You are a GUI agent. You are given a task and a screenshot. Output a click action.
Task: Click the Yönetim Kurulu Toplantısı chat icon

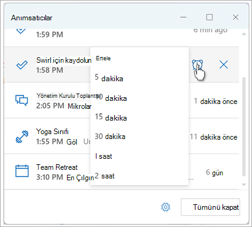coord(22,100)
